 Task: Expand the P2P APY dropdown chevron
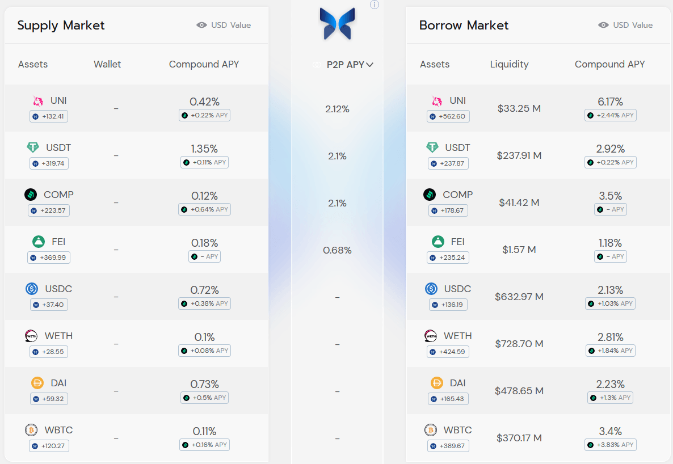369,65
